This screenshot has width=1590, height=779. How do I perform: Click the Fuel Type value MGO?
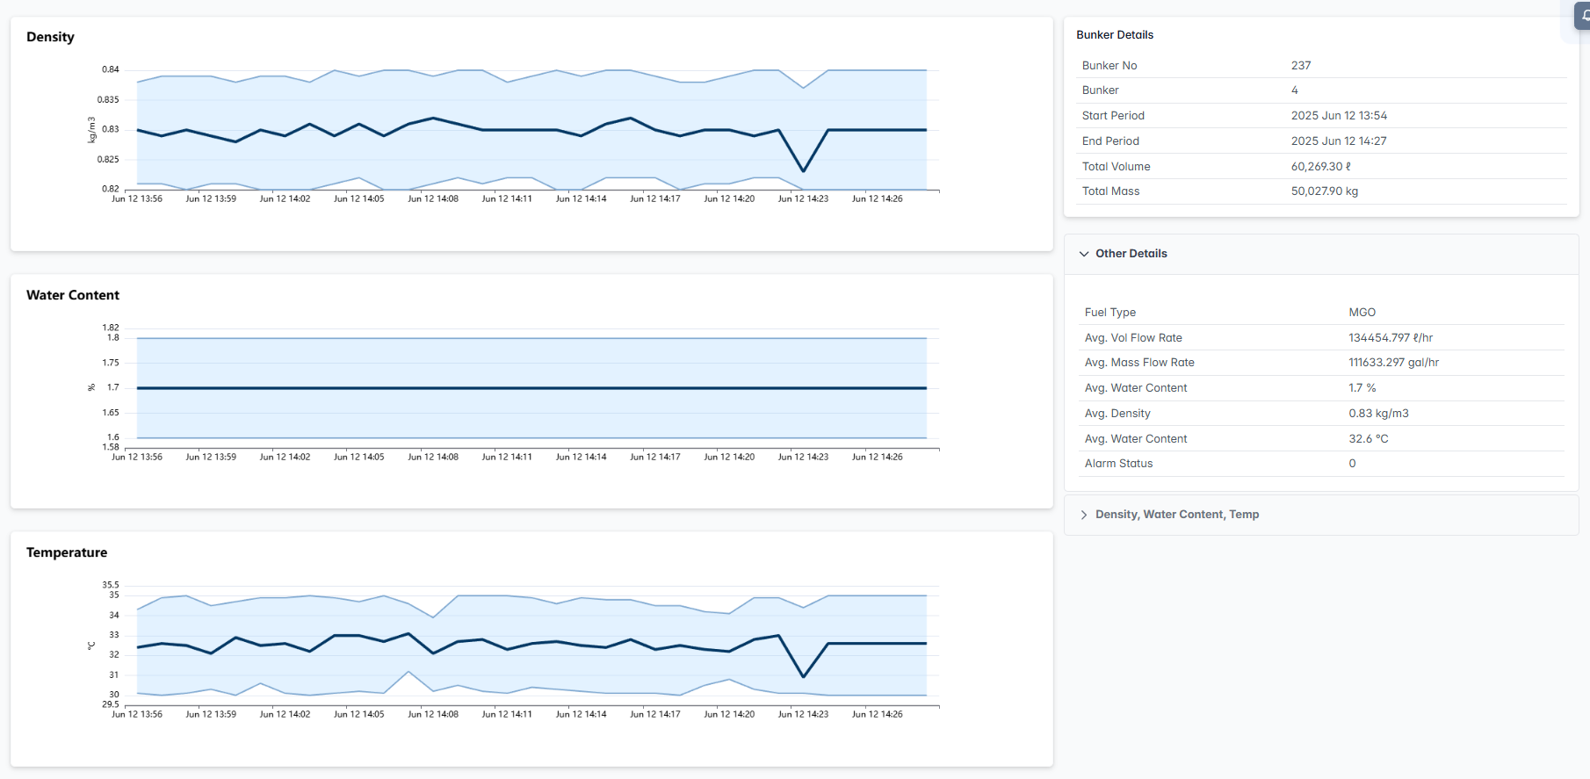click(x=1362, y=313)
